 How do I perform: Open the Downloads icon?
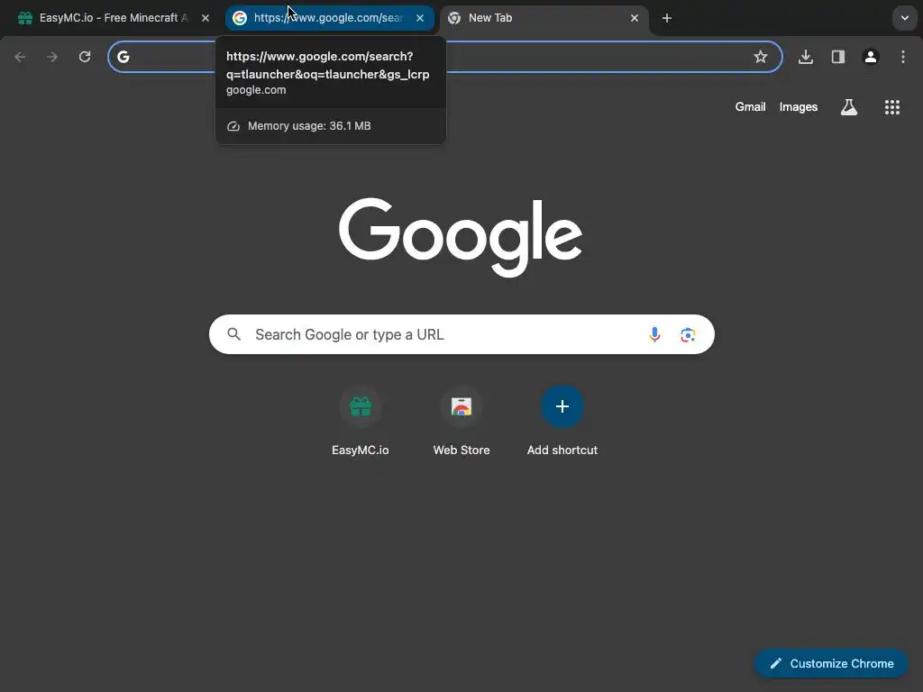coord(806,57)
